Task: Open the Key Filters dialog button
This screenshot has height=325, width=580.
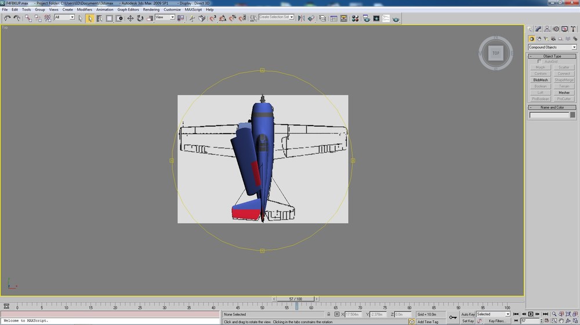Action: click(497, 321)
